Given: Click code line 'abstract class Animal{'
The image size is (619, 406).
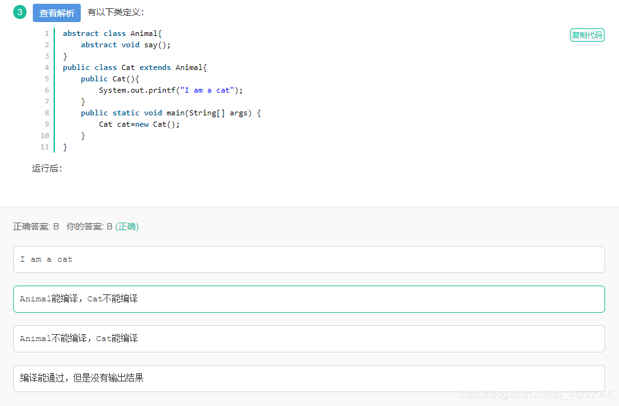Looking at the screenshot, I should (112, 33).
